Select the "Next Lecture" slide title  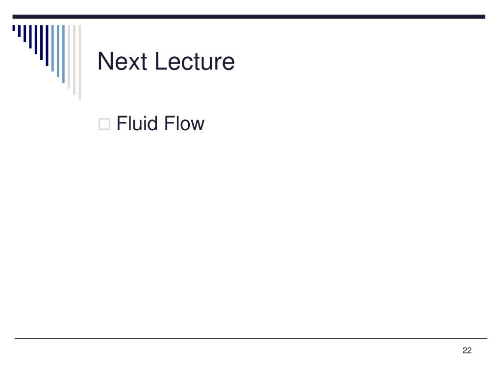coord(166,61)
